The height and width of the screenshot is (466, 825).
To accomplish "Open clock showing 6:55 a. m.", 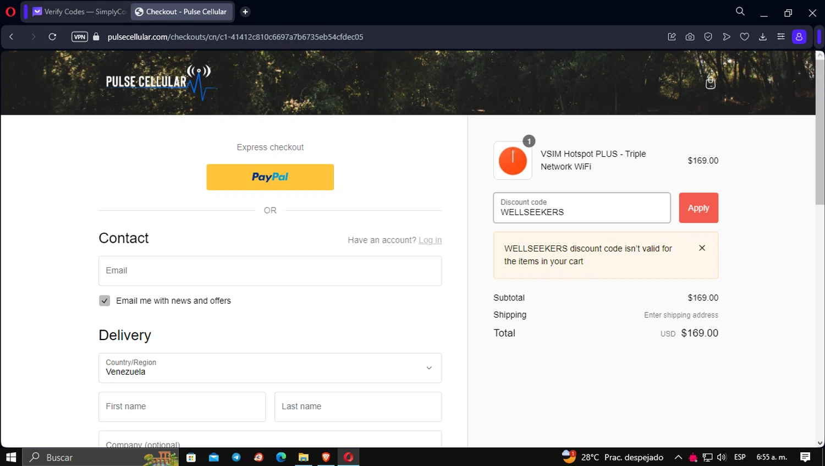I will pos(772,457).
